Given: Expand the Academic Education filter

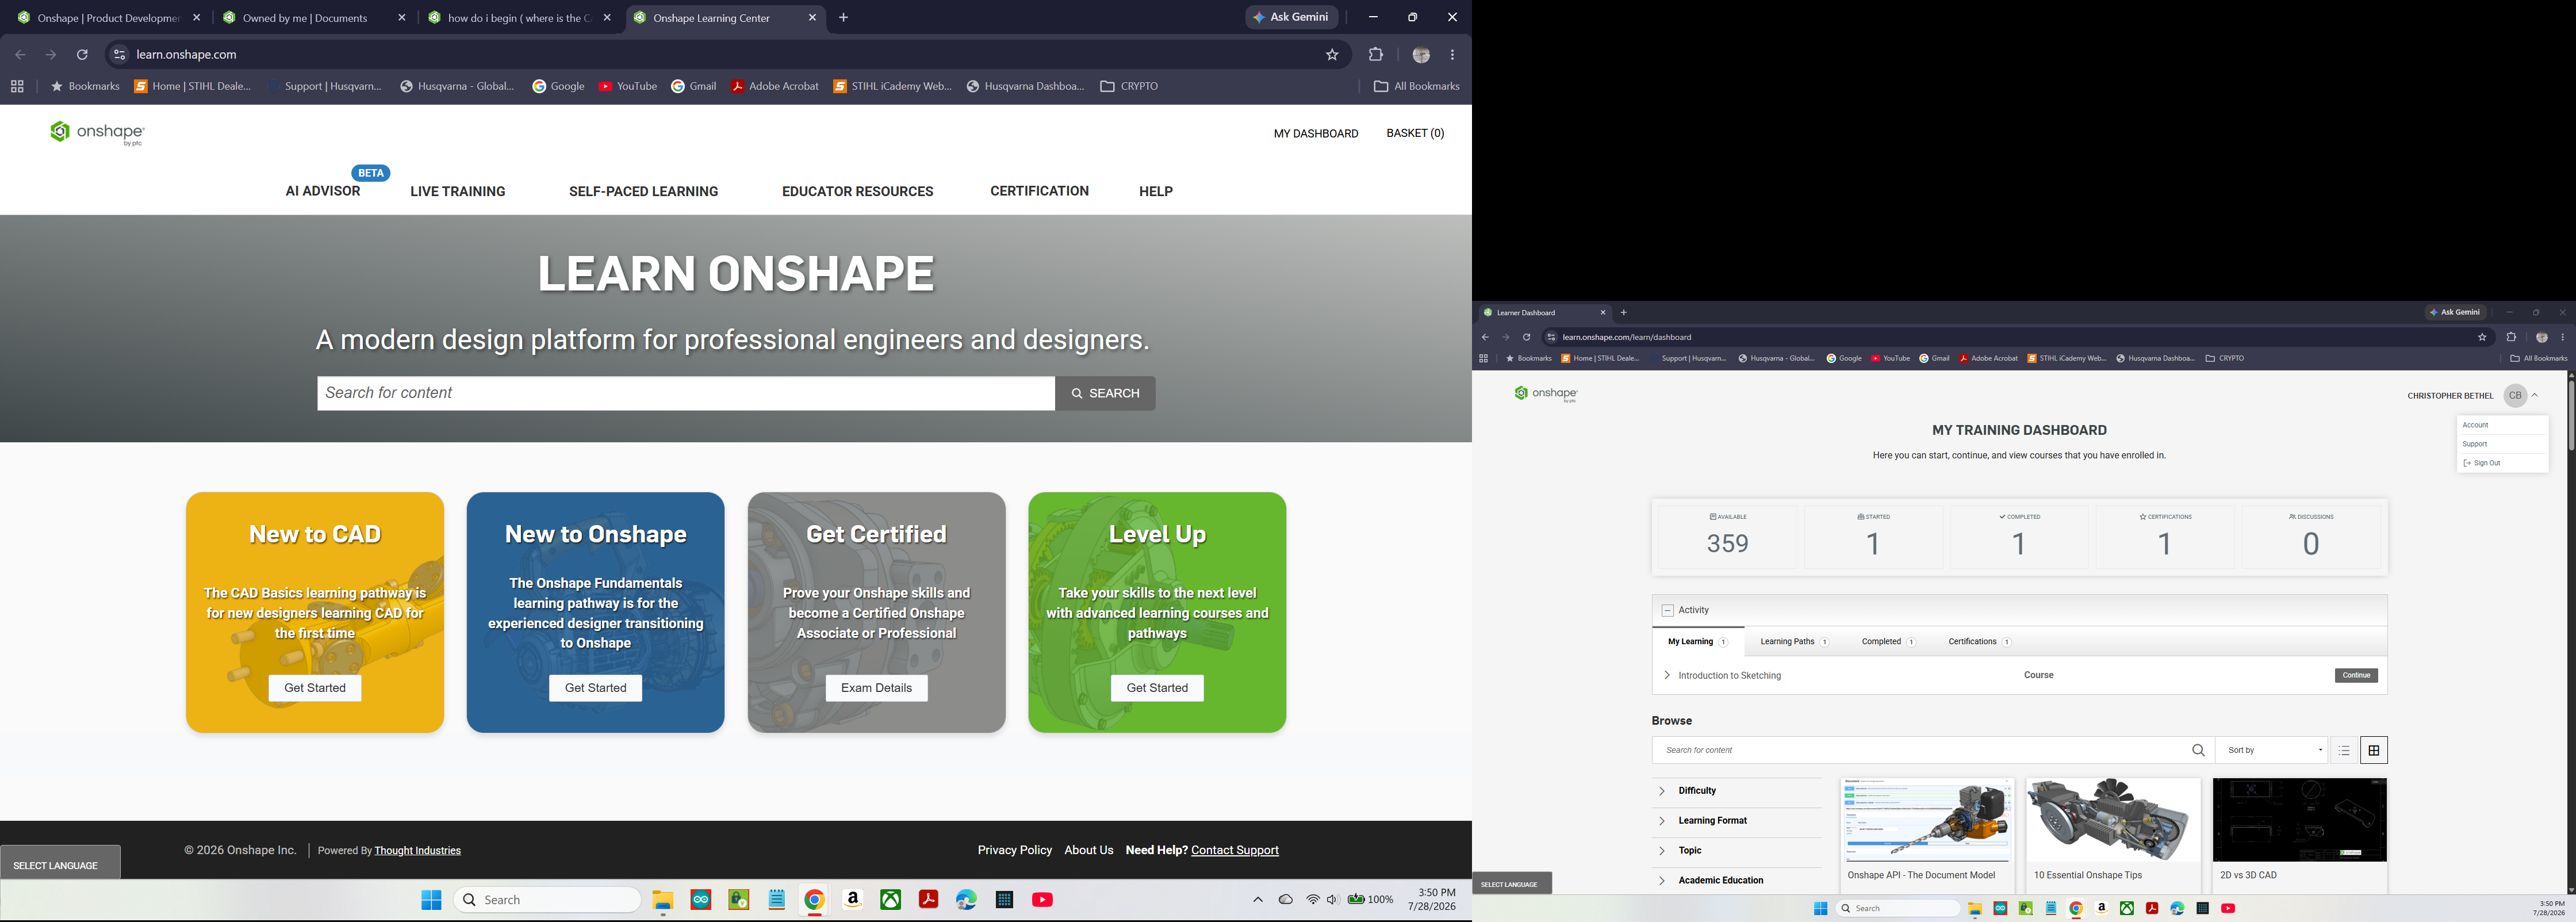Looking at the screenshot, I should click(1662, 881).
